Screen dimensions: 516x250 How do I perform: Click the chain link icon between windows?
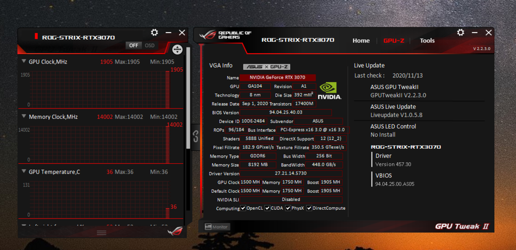click(196, 136)
